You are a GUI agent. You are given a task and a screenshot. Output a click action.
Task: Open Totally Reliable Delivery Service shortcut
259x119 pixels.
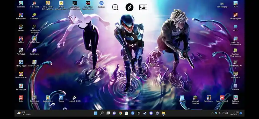coord(48,5)
